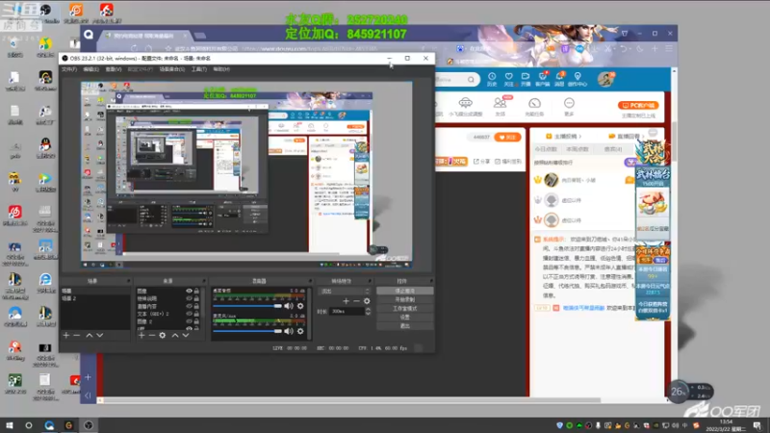Add a scene transition with plus icon
Viewport: 770px width, 433px height.
(x=346, y=301)
